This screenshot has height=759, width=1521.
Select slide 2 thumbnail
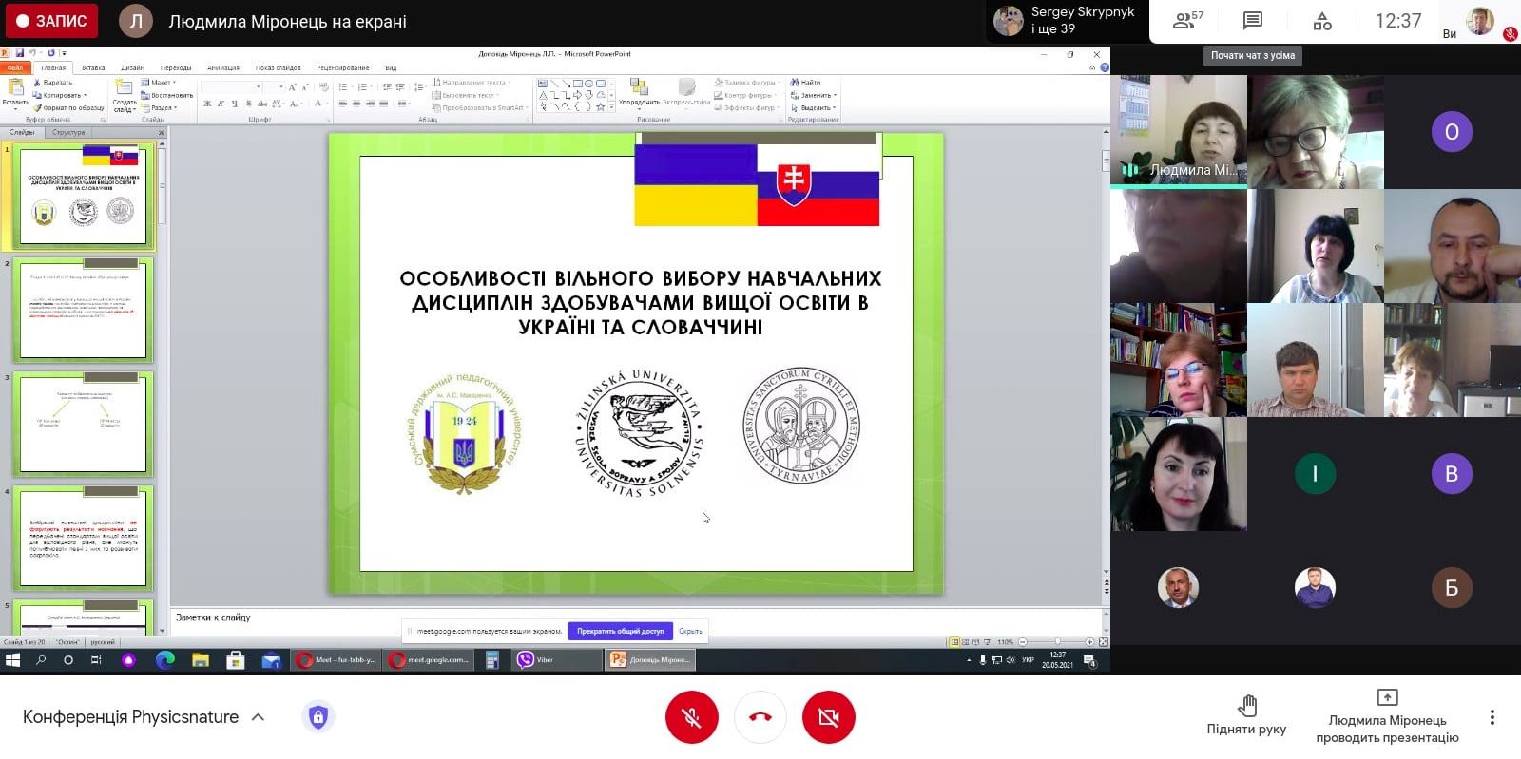click(x=83, y=311)
